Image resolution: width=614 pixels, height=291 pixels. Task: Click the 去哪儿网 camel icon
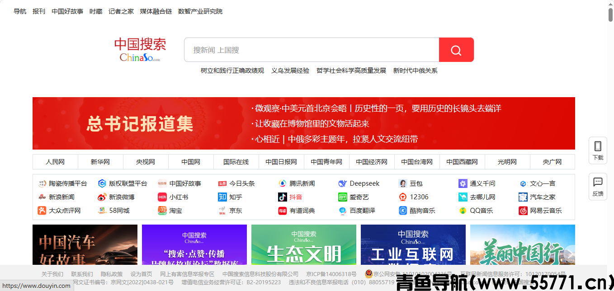click(x=463, y=197)
